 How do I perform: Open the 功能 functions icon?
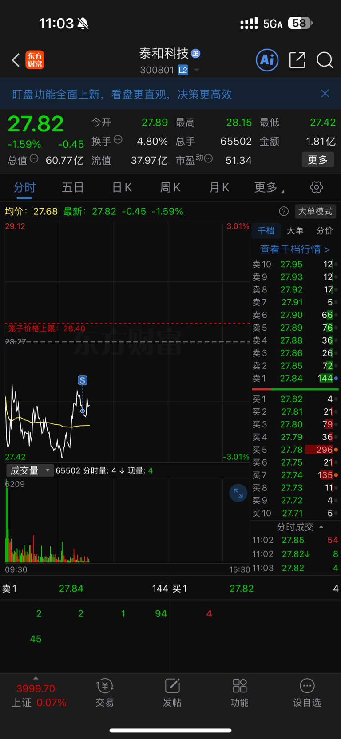click(x=240, y=692)
